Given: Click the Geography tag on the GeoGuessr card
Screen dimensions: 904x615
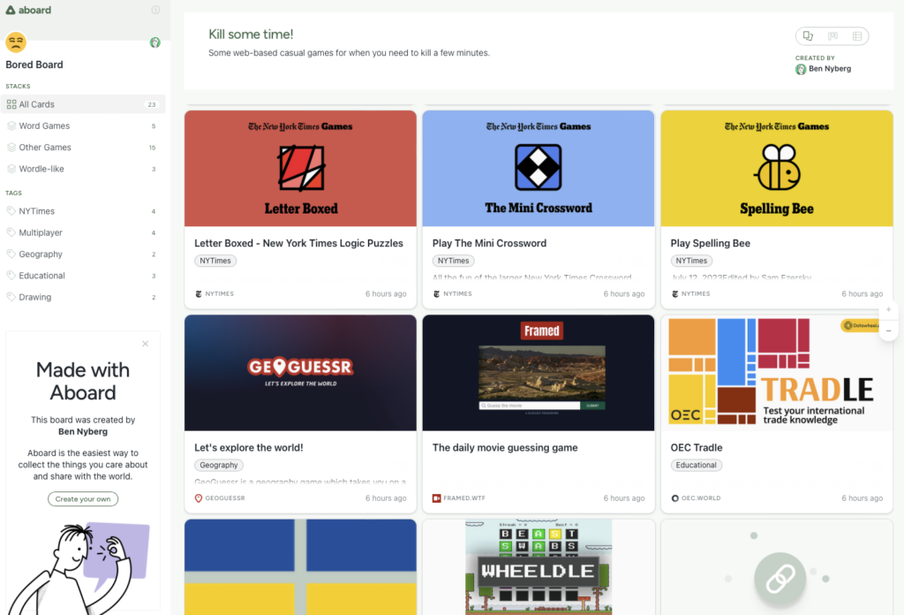Looking at the screenshot, I should click(x=219, y=465).
